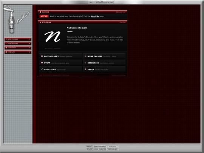The height and width of the screenshot is (153, 204).
Task: Click the red NOTICE badge
Action: (x=44, y=16)
